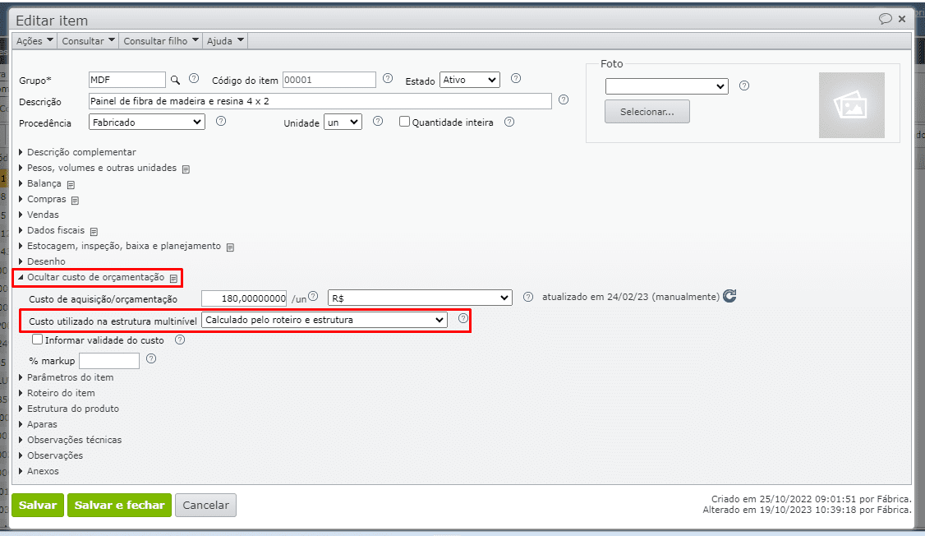Close the Editar item dialog

pos(902,19)
